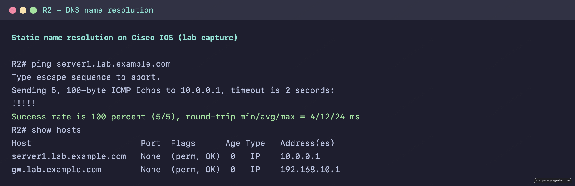
Task: Click the (perm, OK) flags for server1
Action: click(195, 156)
